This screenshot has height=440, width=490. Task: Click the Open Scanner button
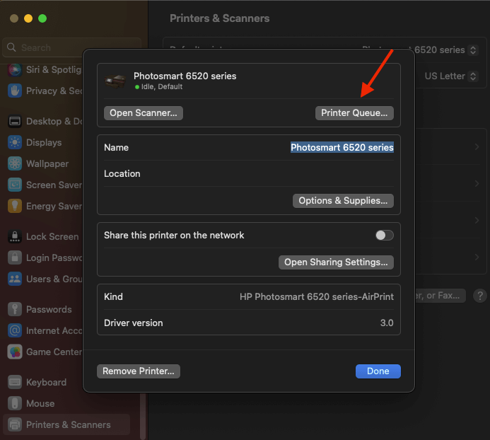pos(143,113)
